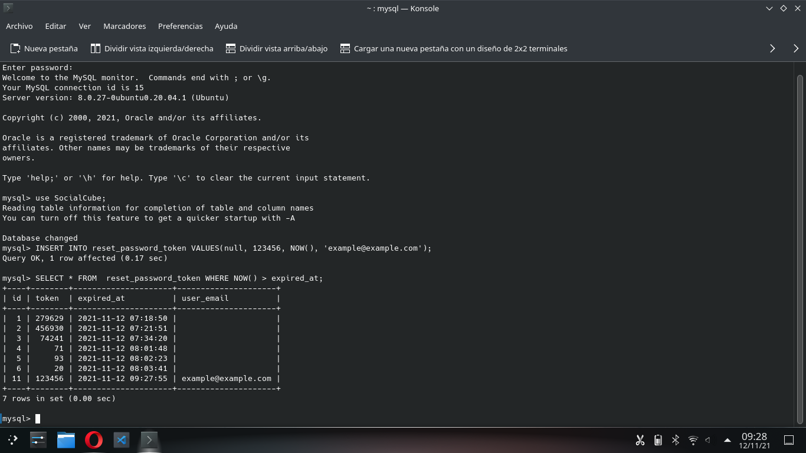This screenshot has width=806, height=453.
Task: Click Dividir vista arriba/abajo button
Action: click(276, 48)
